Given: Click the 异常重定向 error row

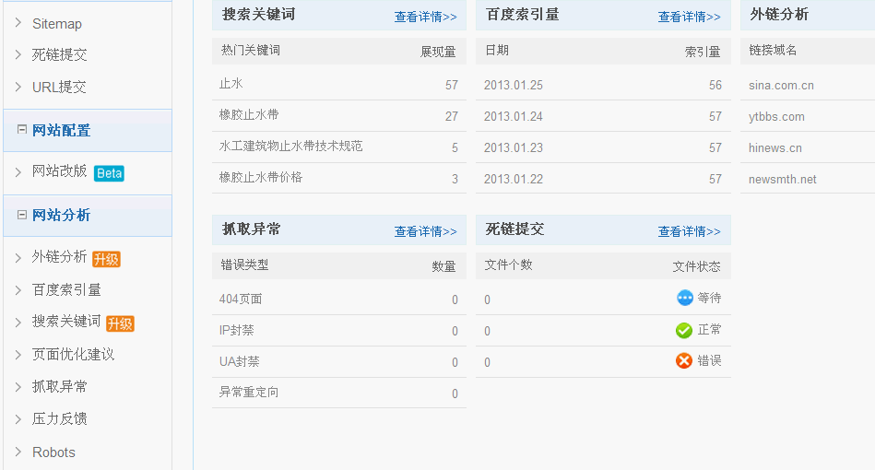Looking at the screenshot, I should coord(339,393).
